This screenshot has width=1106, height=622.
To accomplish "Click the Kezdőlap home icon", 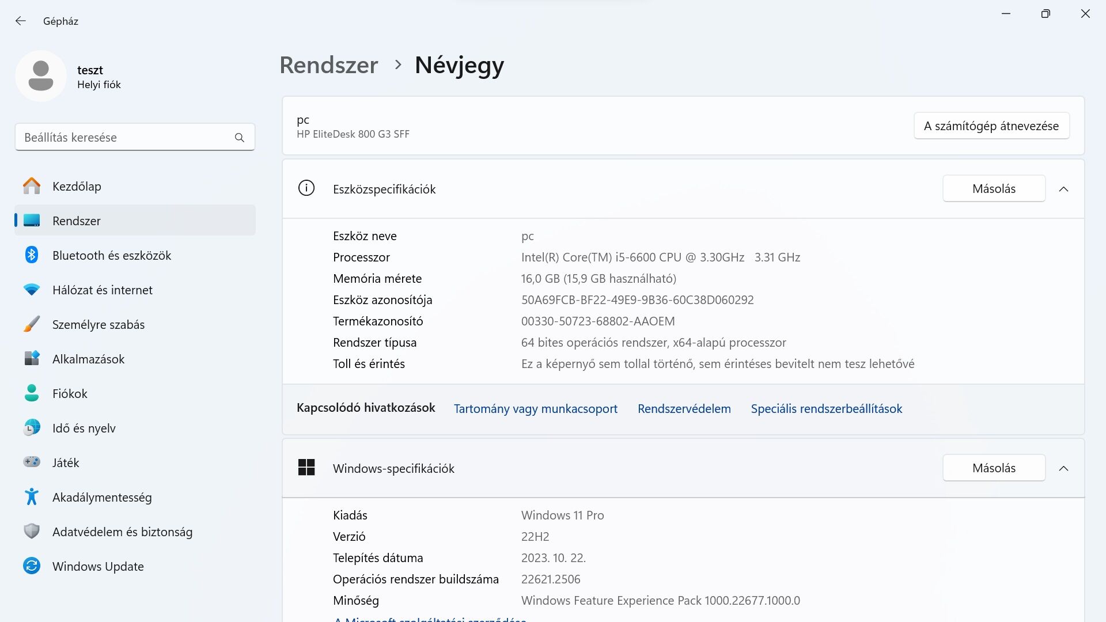I will pos(32,186).
